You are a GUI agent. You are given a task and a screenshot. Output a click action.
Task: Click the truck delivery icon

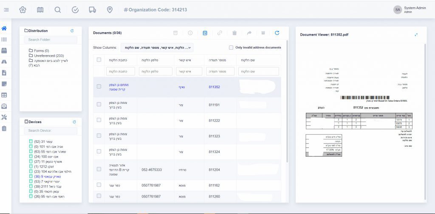click(92, 10)
